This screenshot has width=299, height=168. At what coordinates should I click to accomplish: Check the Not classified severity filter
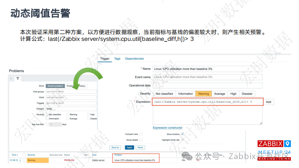[47, 114]
